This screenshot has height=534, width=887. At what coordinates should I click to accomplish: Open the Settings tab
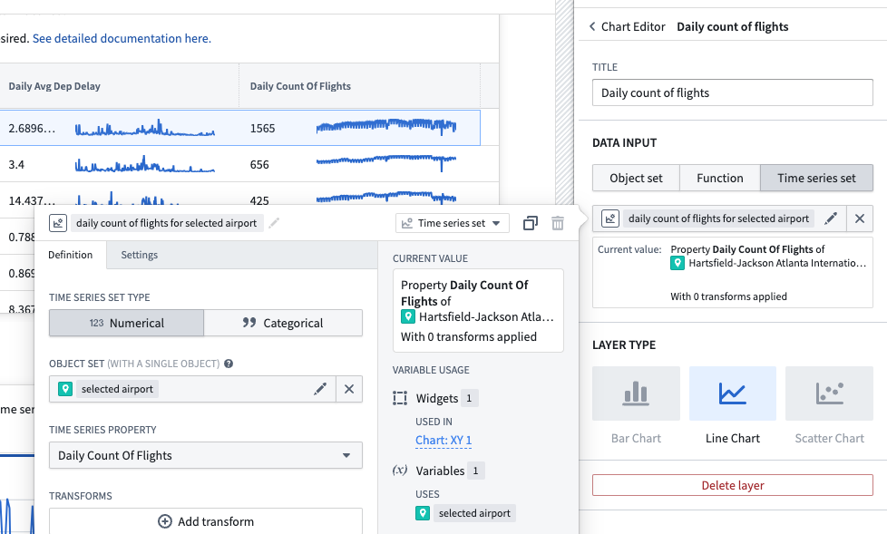(139, 255)
